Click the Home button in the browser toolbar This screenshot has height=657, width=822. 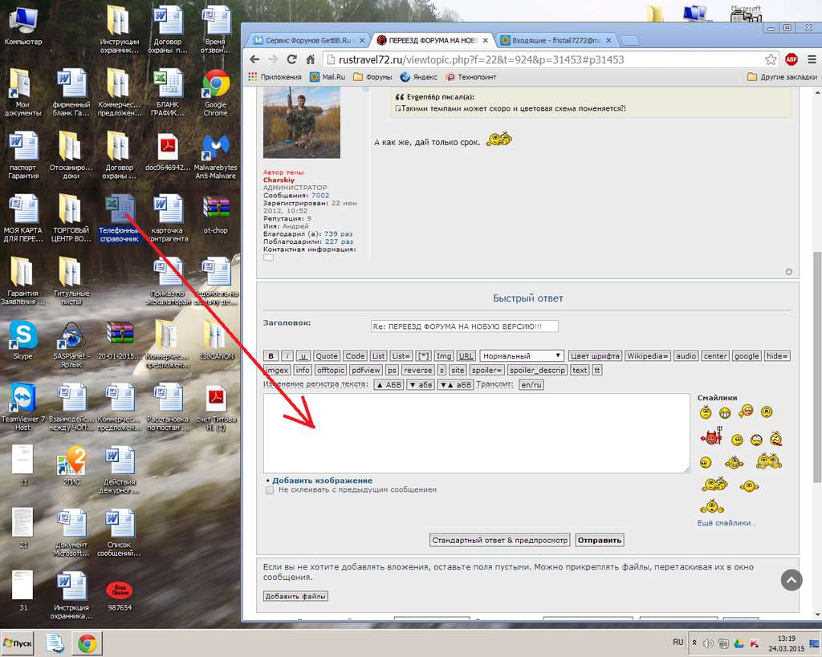[311, 59]
